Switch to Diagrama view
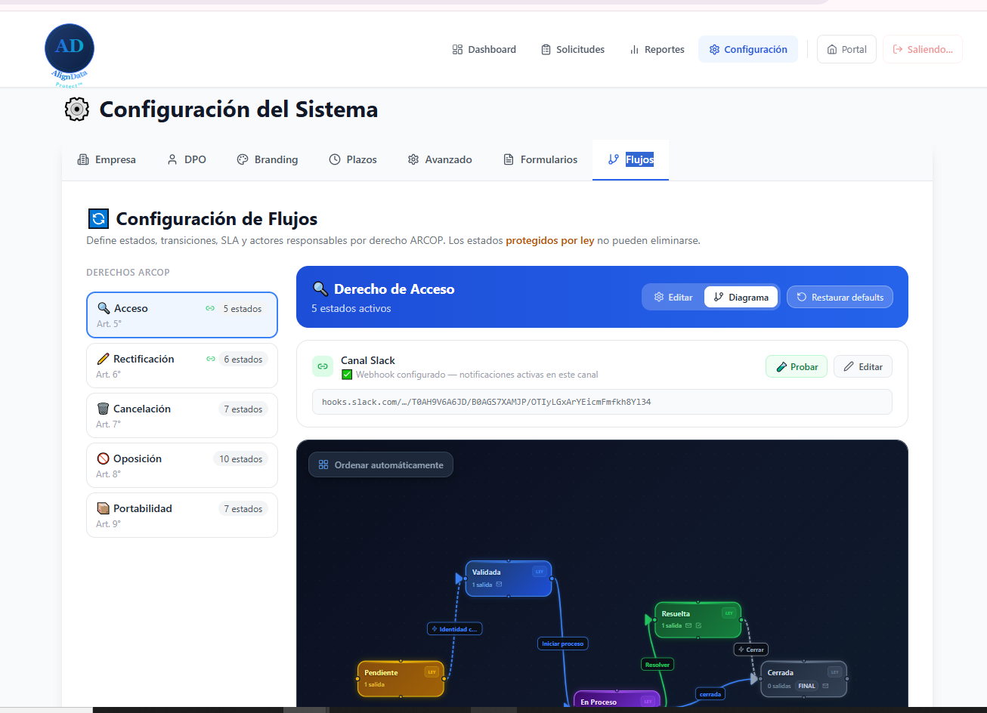The image size is (987, 713). click(741, 297)
